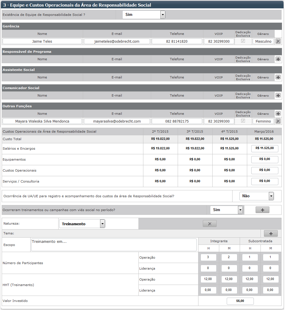This screenshot has width=285, height=310.
Task: Add a new Comunicador Social entry
Action: tap(278, 95)
